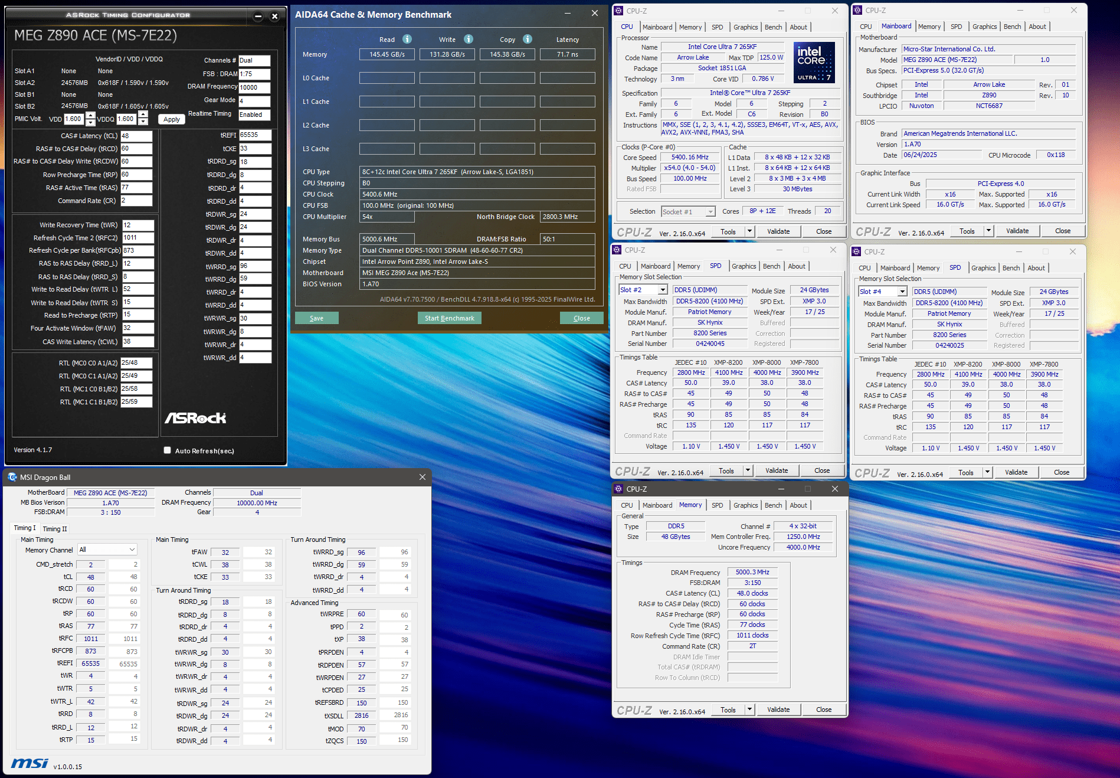
Task: Click Validate in the CPU-Z Mainboard window
Action: coord(1017,231)
